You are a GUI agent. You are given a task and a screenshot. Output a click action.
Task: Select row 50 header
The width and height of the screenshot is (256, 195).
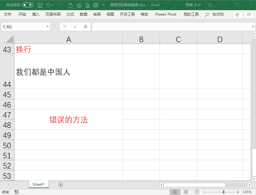point(7,145)
